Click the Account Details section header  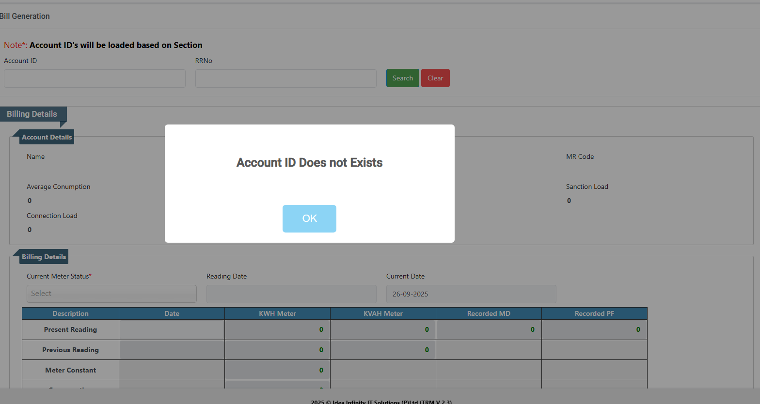coord(47,137)
